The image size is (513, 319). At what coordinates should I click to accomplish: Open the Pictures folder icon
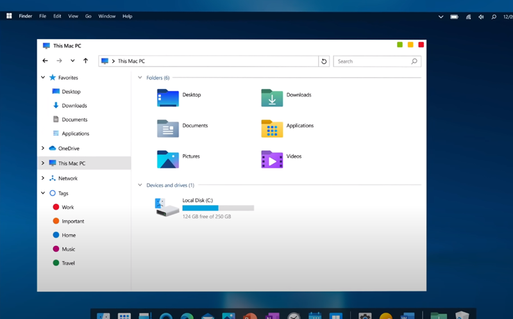coord(168,159)
